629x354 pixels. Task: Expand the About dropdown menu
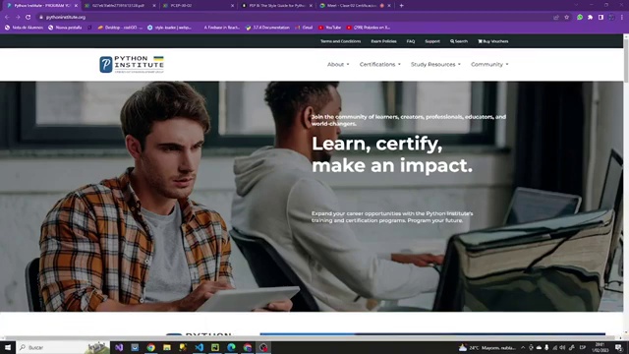(x=338, y=64)
